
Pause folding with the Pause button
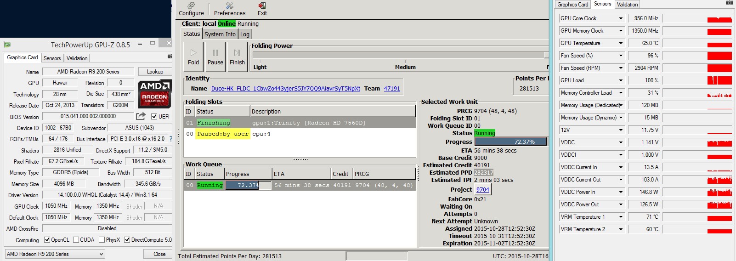[215, 57]
